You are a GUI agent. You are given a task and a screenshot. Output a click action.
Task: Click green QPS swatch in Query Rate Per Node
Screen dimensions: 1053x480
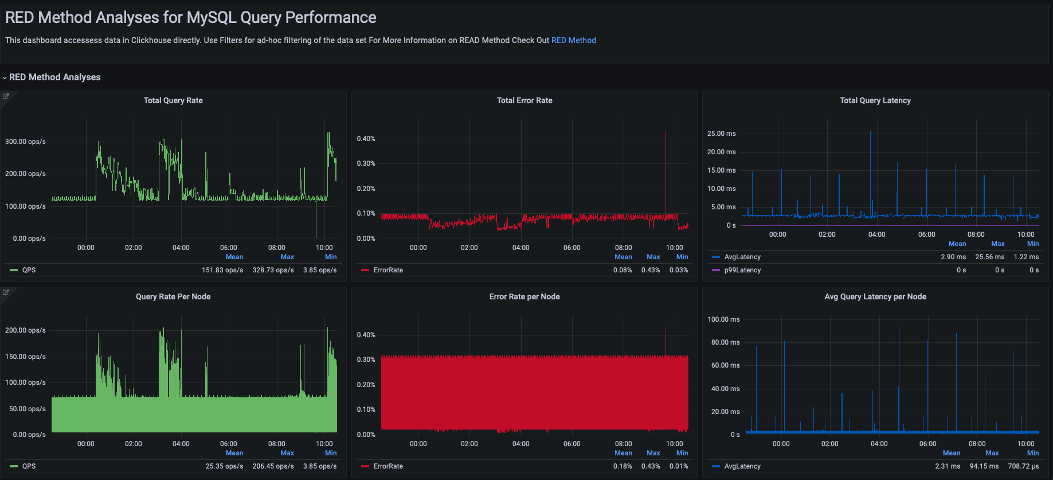14,466
